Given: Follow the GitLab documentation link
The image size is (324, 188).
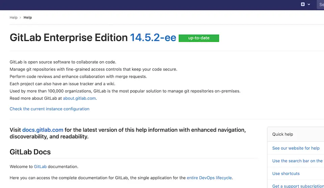Looking at the screenshot, I should [x=40, y=167].
